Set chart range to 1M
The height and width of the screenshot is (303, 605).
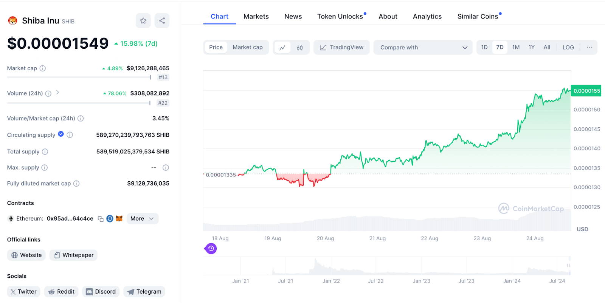point(516,47)
